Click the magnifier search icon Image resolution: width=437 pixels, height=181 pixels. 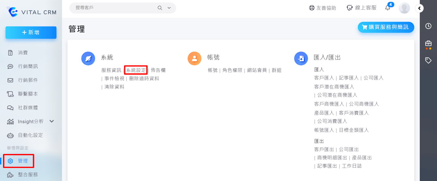(x=160, y=8)
